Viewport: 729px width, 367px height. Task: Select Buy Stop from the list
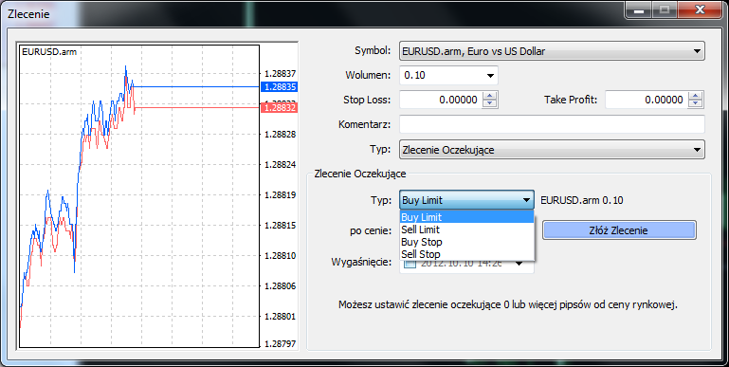tap(466, 242)
